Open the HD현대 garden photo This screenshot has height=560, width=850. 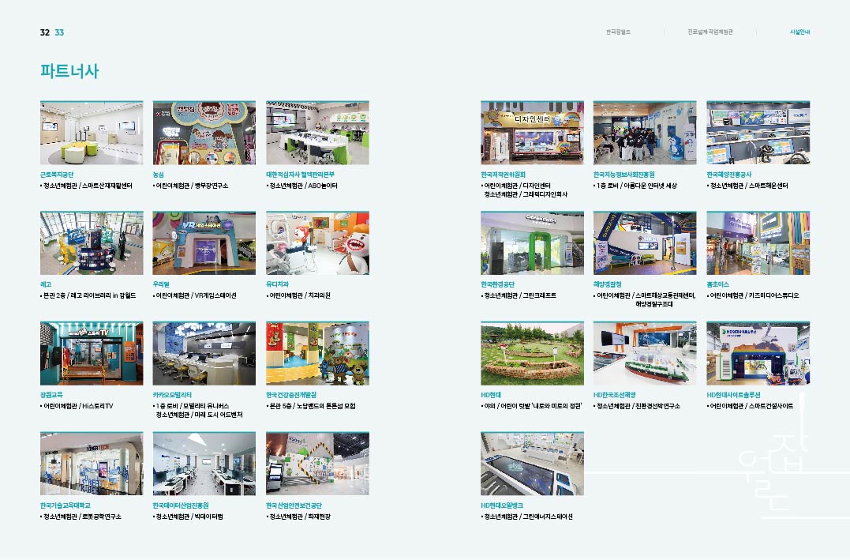pos(532,353)
